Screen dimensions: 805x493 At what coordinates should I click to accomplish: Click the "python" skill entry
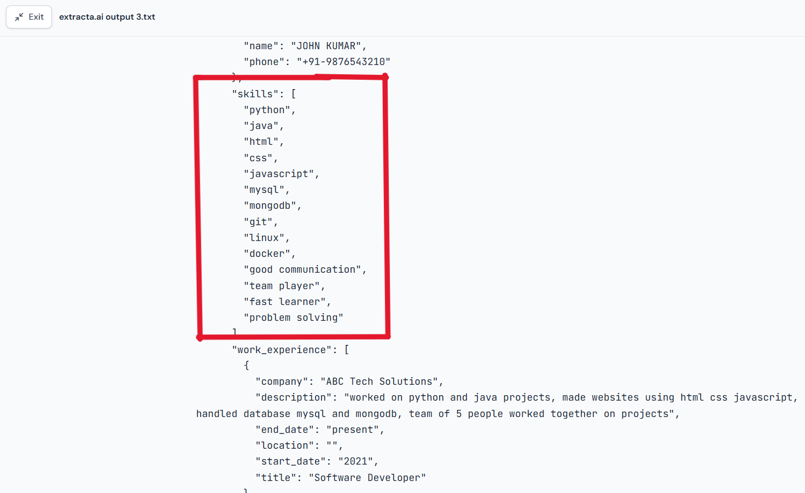[x=267, y=110]
